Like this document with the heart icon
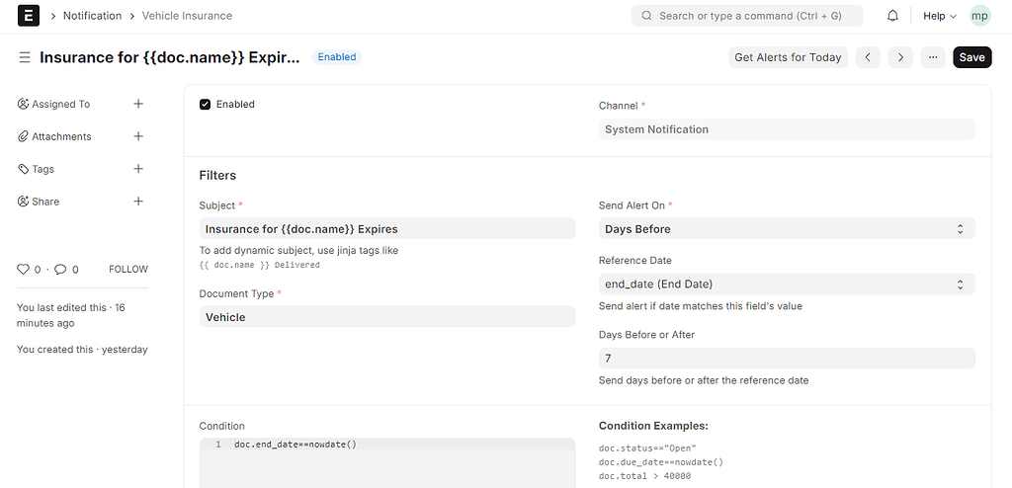The height and width of the screenshot is (488, 1012). click(24, 269)
